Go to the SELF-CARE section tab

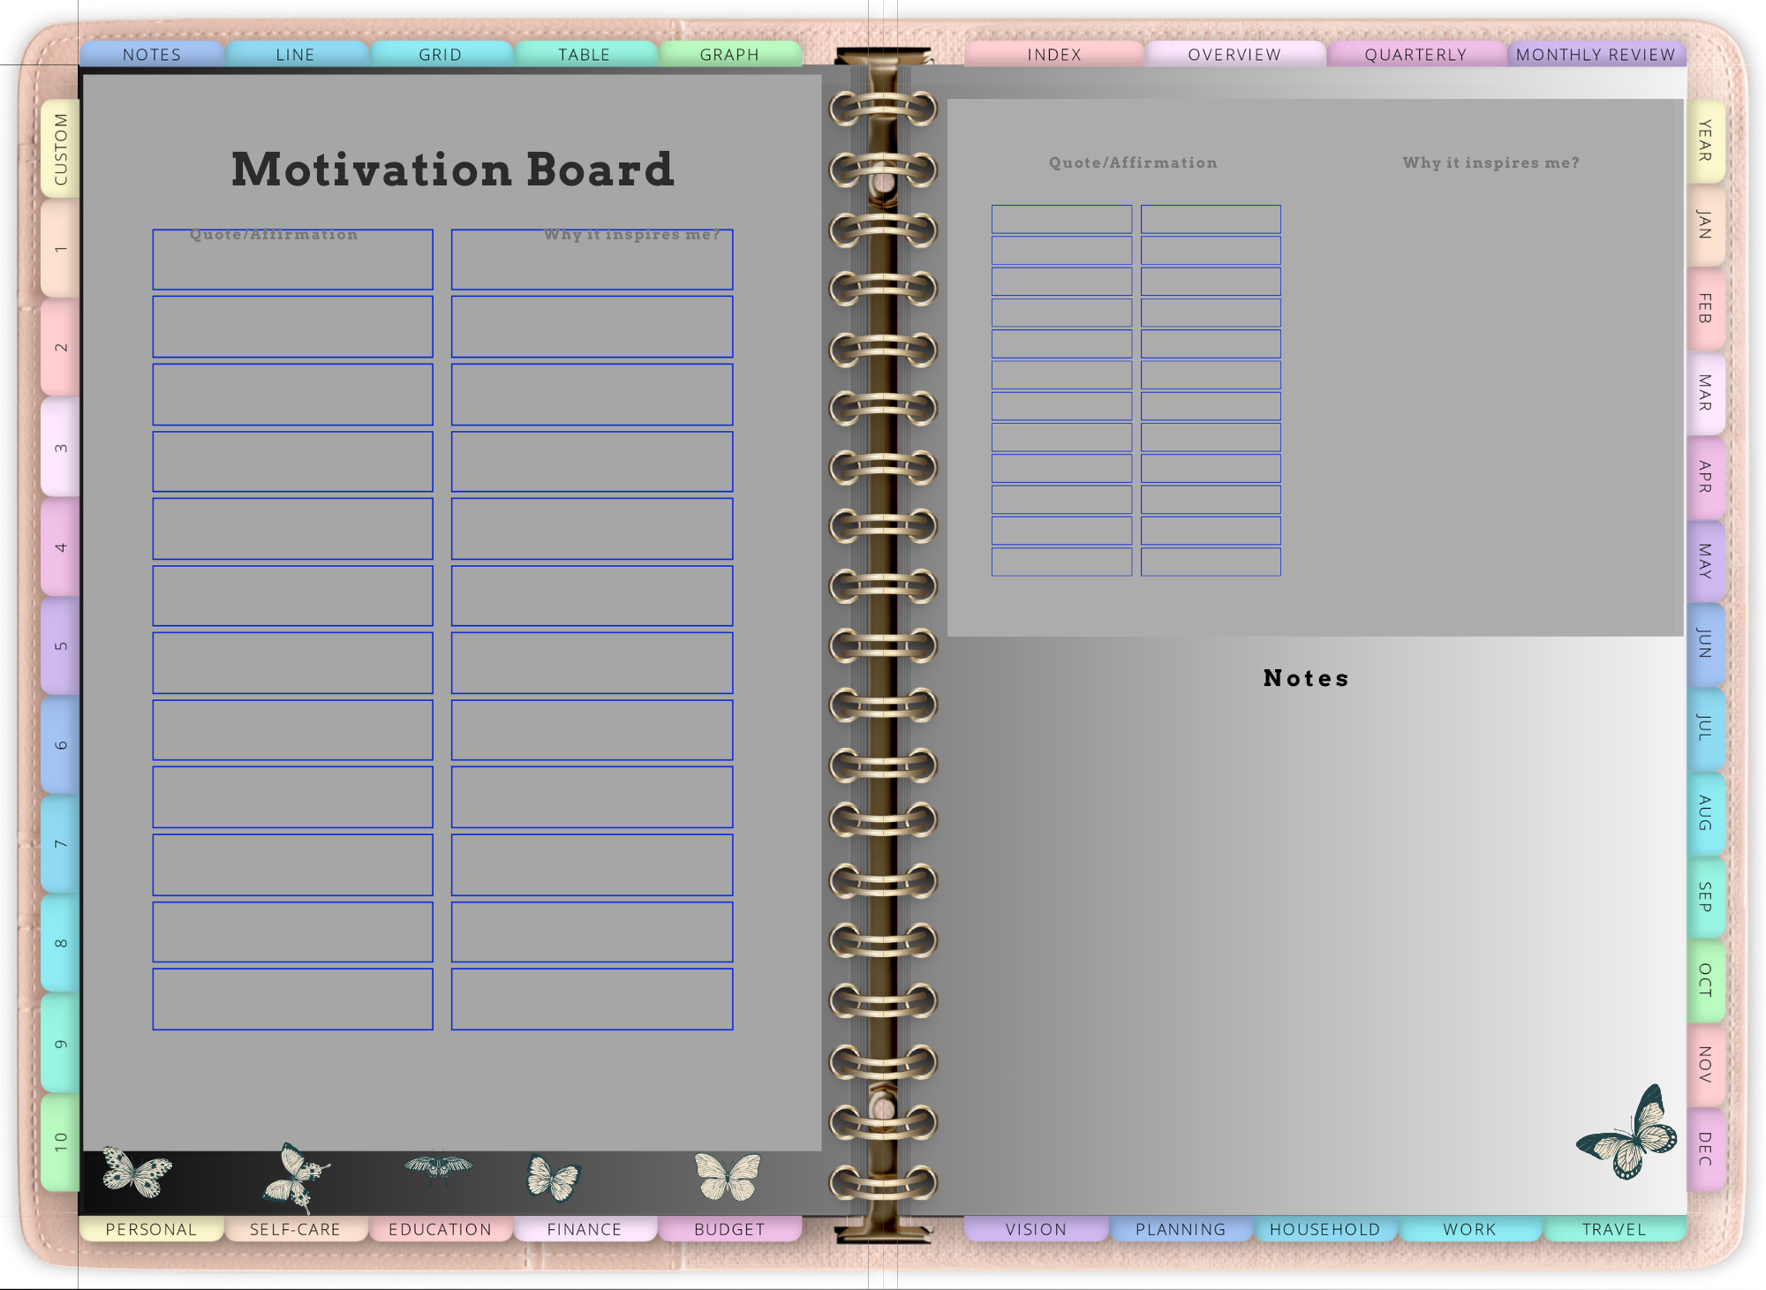[x=295, y=1229]
